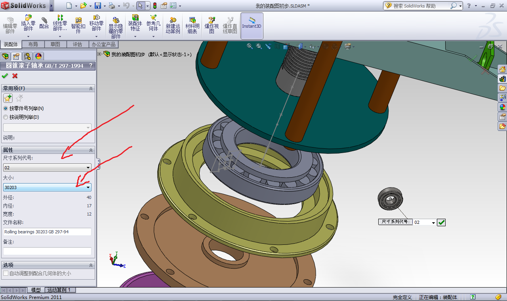The height and width of the screenshot is (301, 507).
Task: Select 按零件号列举 radio button
Action: pos(5,108)
